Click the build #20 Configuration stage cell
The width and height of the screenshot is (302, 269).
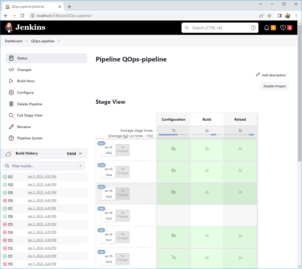click(174, 171)
